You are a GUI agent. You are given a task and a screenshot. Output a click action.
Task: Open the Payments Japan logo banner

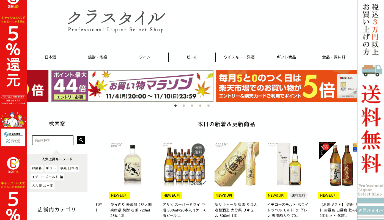[13, 137]
